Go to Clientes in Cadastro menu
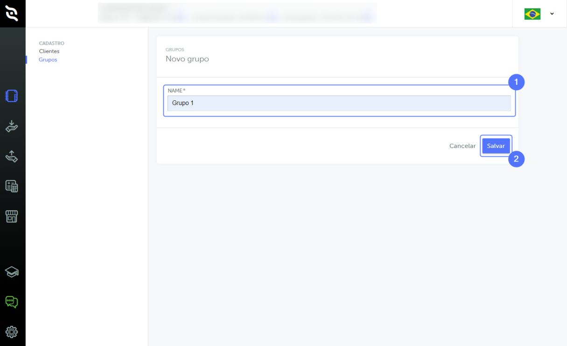567x346 pixels. (49, 51)
